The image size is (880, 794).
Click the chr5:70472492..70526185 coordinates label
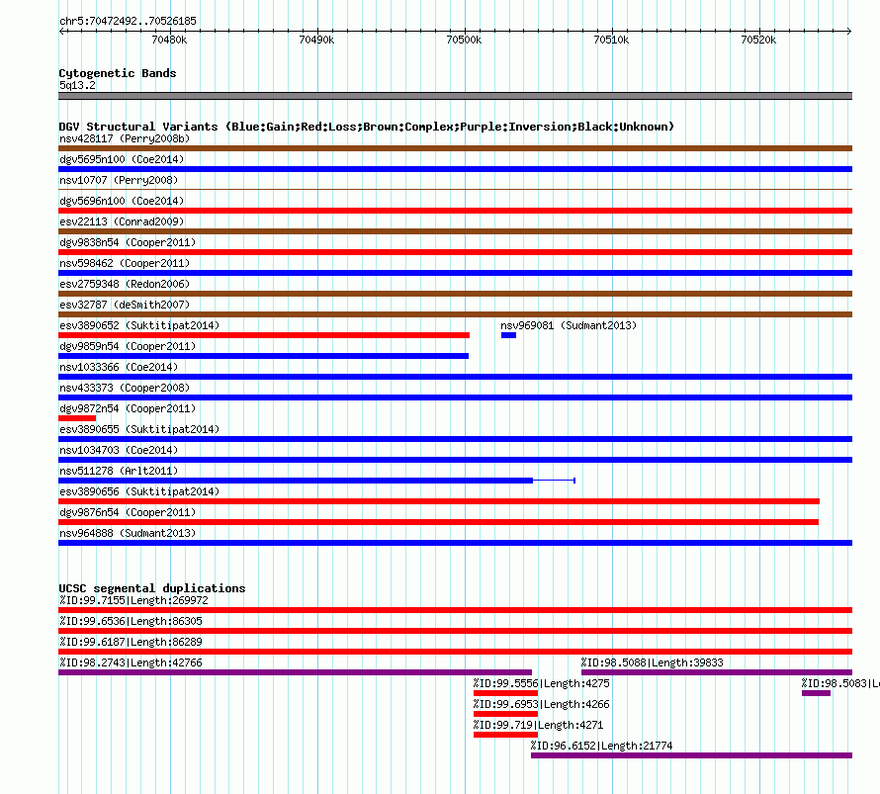point(128,22)
